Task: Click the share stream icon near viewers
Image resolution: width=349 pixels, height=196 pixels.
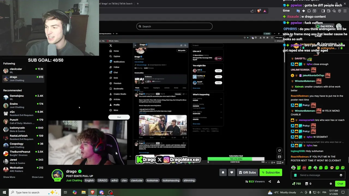Action: pos(270,182)
